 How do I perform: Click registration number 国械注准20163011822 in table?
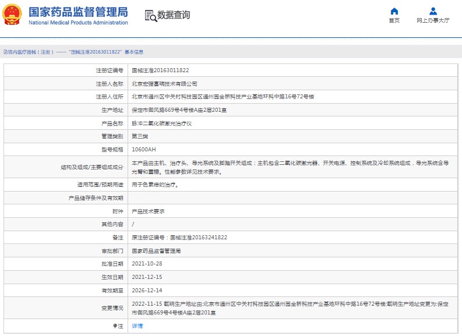(x=160, y=70)
